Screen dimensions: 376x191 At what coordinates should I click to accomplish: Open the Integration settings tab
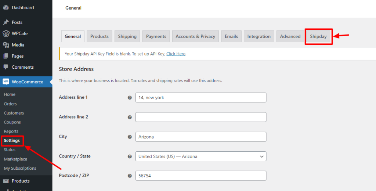pos(259,36)
